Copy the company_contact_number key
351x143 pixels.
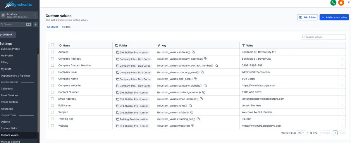point(216,66)
